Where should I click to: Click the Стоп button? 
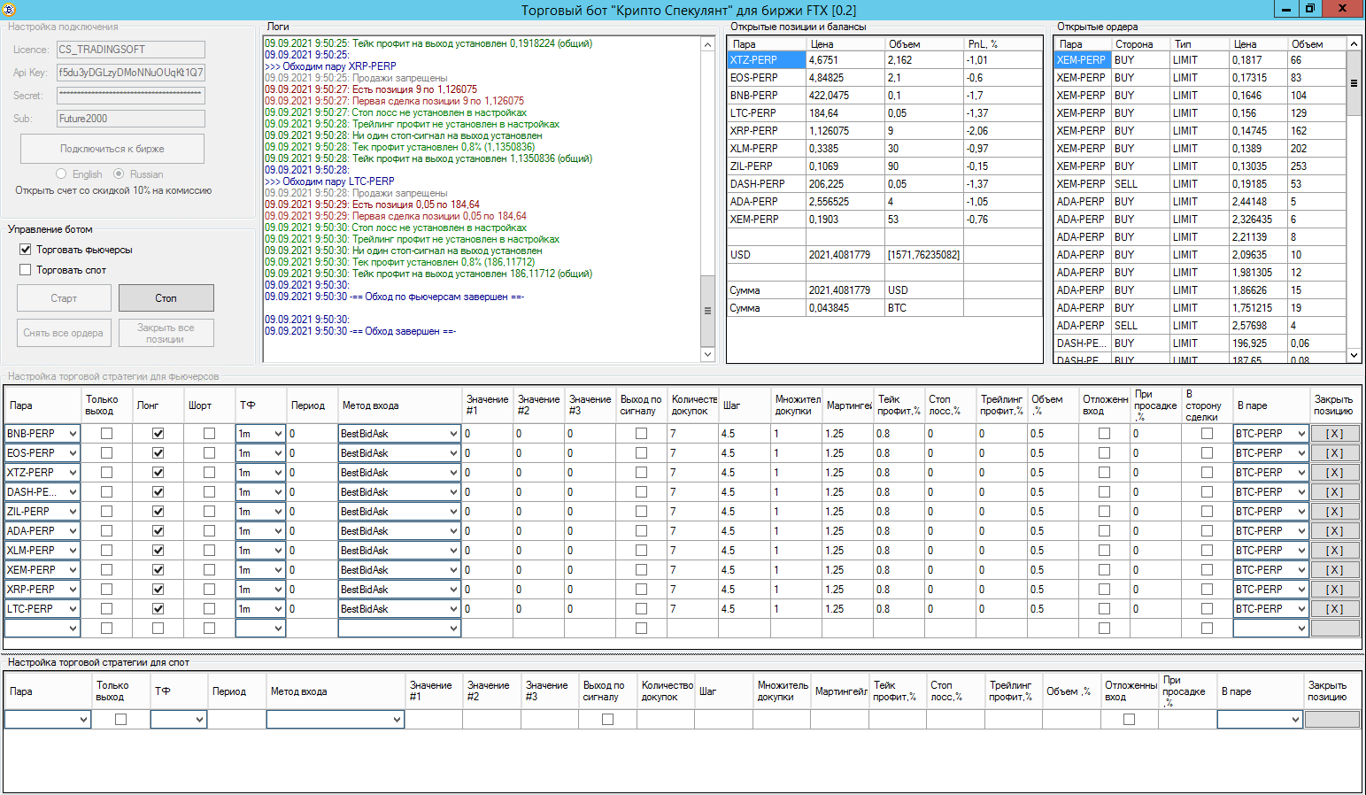coord(166,298)
